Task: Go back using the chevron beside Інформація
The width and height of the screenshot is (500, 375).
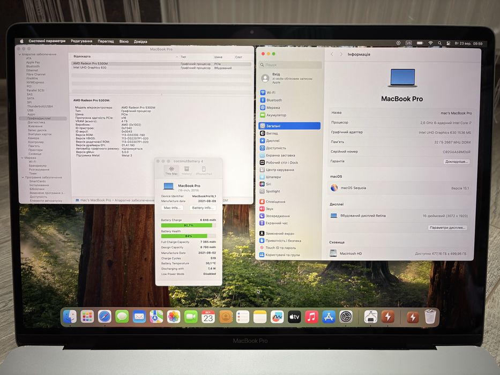Action: 332,54
